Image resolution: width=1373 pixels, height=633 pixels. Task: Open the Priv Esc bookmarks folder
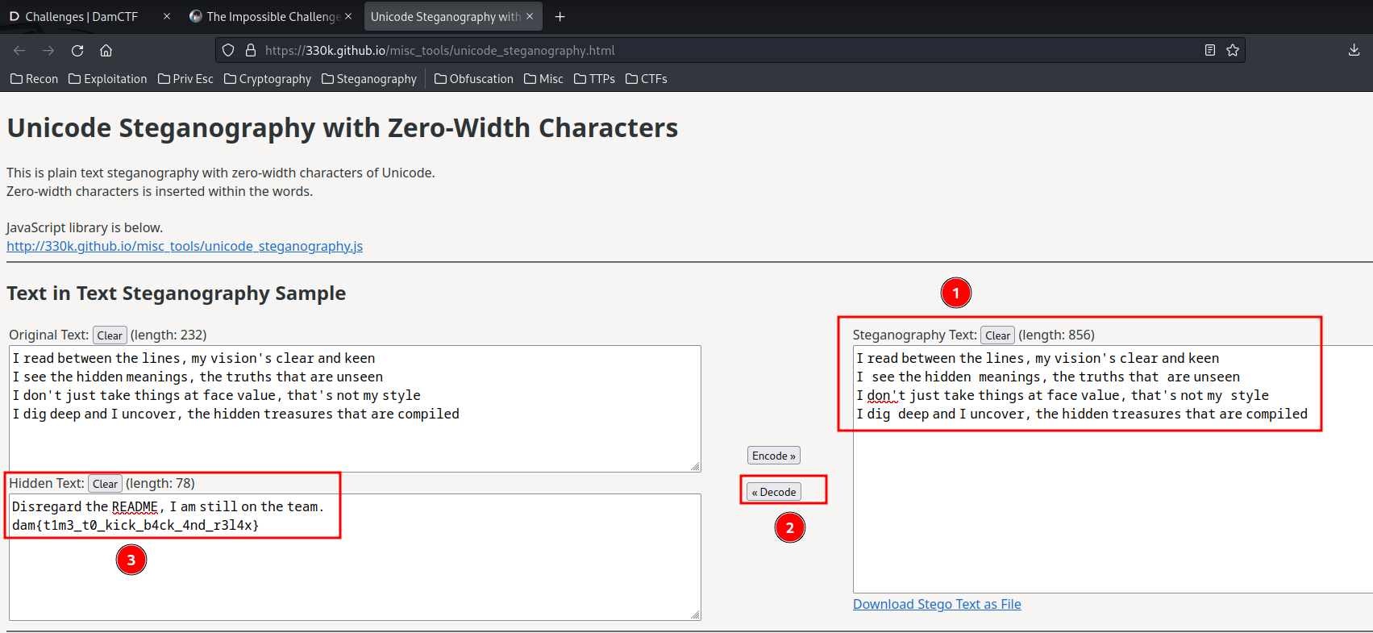coord(186,79)
